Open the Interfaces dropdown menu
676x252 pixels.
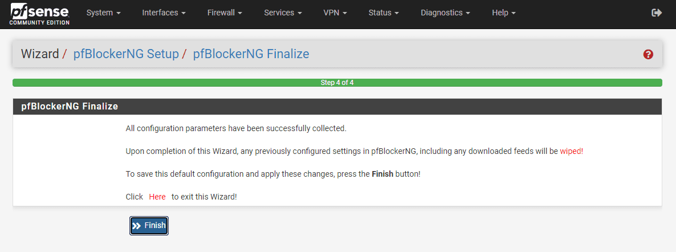[164, 13]
